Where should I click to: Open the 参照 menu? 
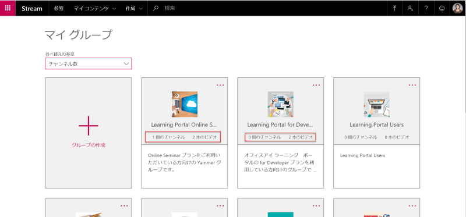(59, 8)
